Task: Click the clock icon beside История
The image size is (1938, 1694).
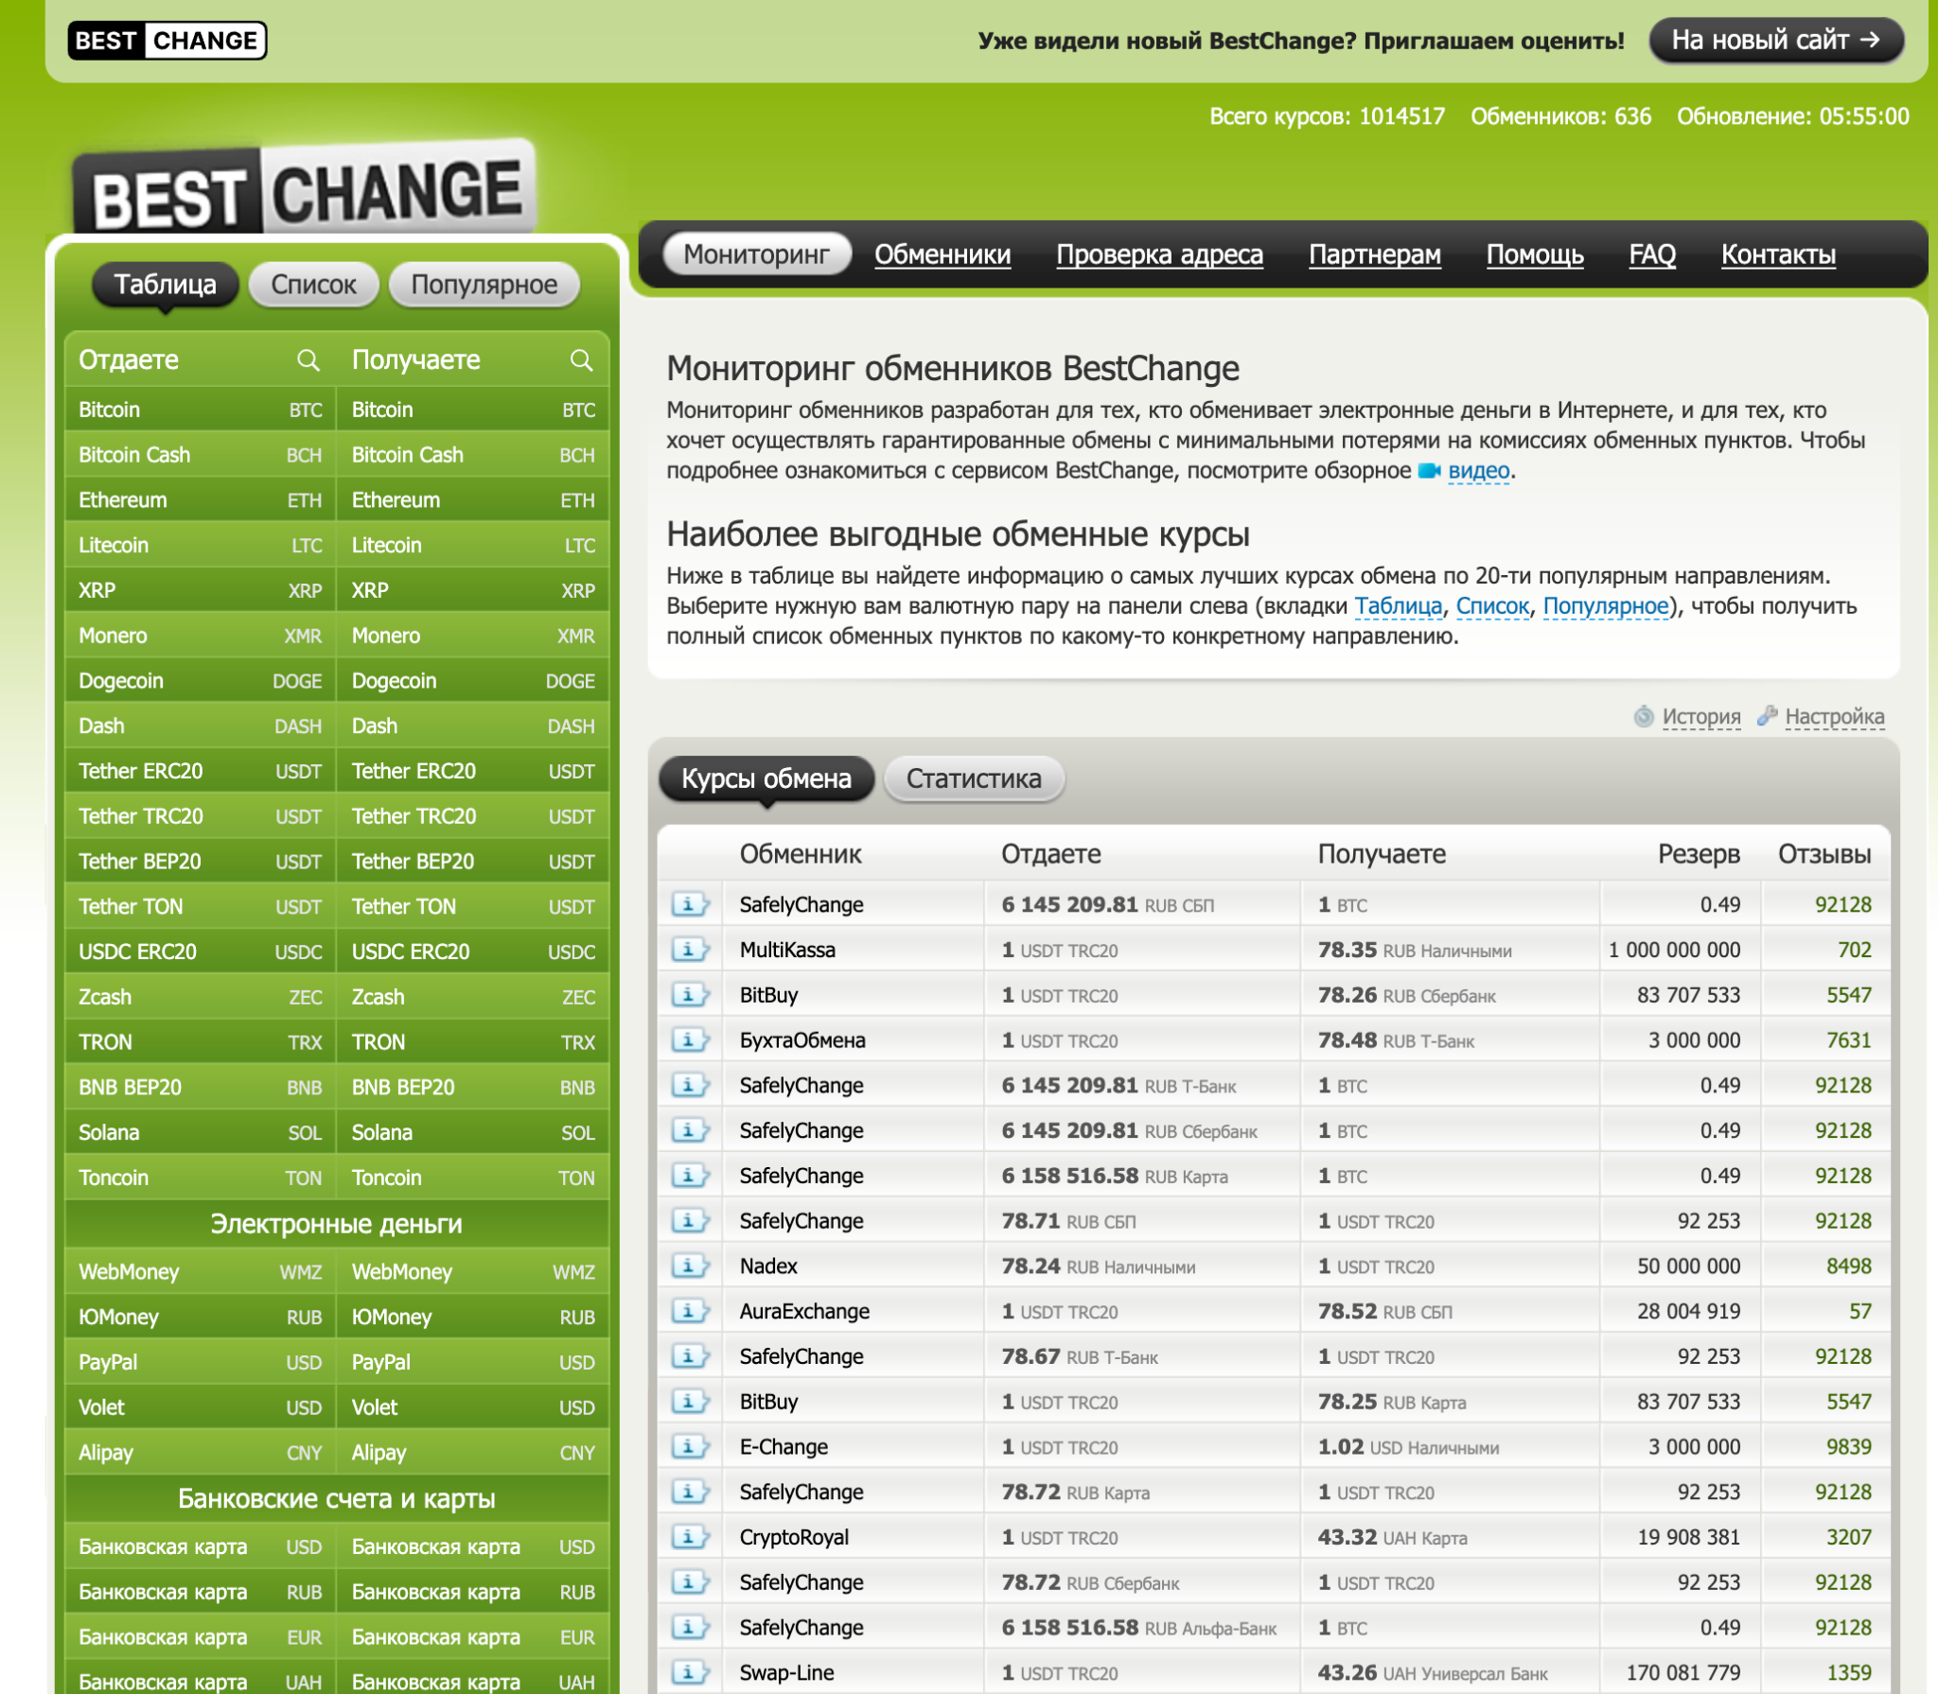Action: 1644,717
